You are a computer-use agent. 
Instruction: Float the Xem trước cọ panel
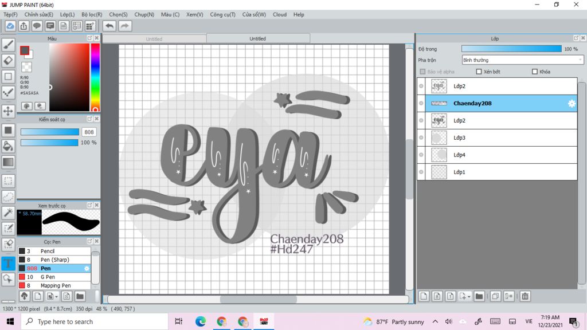pos(89,206)
